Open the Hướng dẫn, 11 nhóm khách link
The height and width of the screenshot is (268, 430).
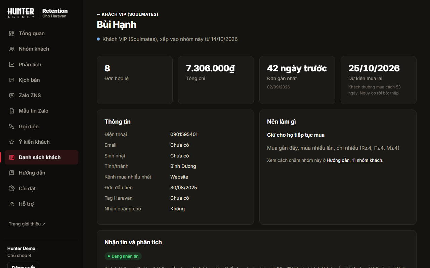tap(354, 160)
